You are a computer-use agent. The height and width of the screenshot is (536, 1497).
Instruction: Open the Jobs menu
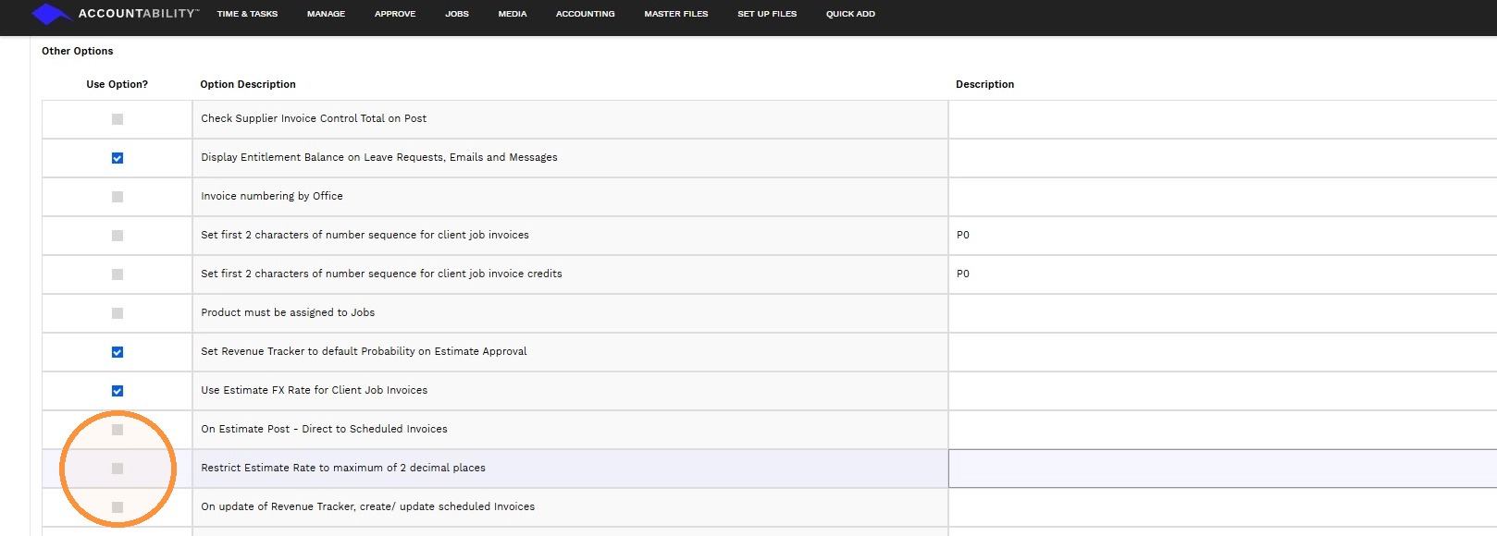pos(457,14)
